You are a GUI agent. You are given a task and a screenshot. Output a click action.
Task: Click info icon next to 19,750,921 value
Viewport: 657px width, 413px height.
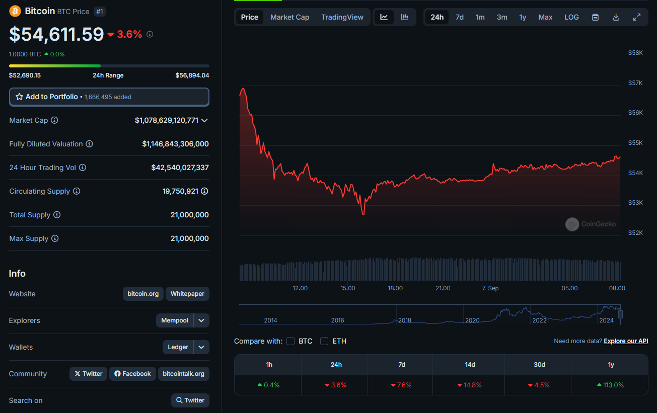click(204, 191)
